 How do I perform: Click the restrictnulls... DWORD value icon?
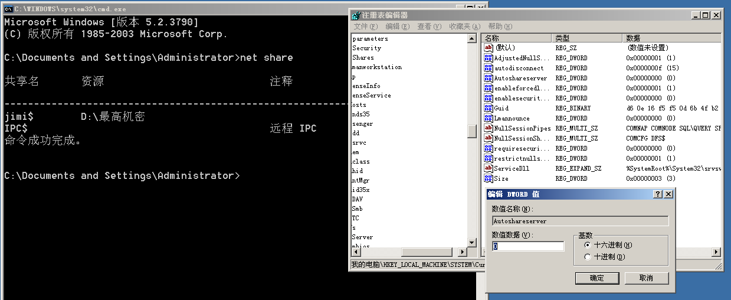(x=488, y=158)
